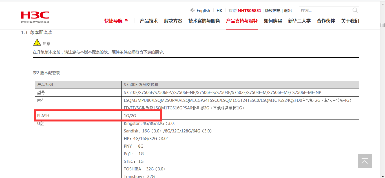Image resolution: width=385 pixels, height=178 pixels.
Task: Click the yellow warning triangle icon
Action: (37, 42)
